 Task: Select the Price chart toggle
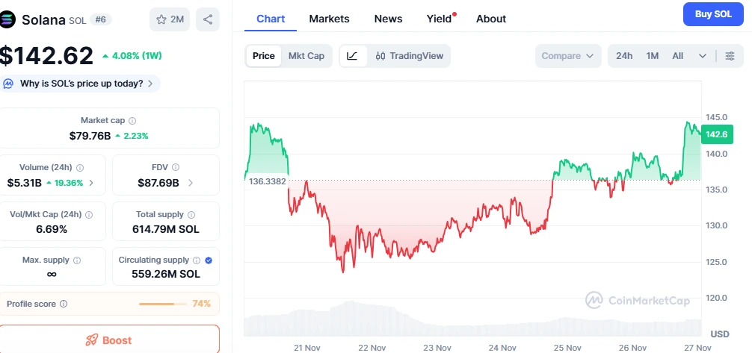264,56
